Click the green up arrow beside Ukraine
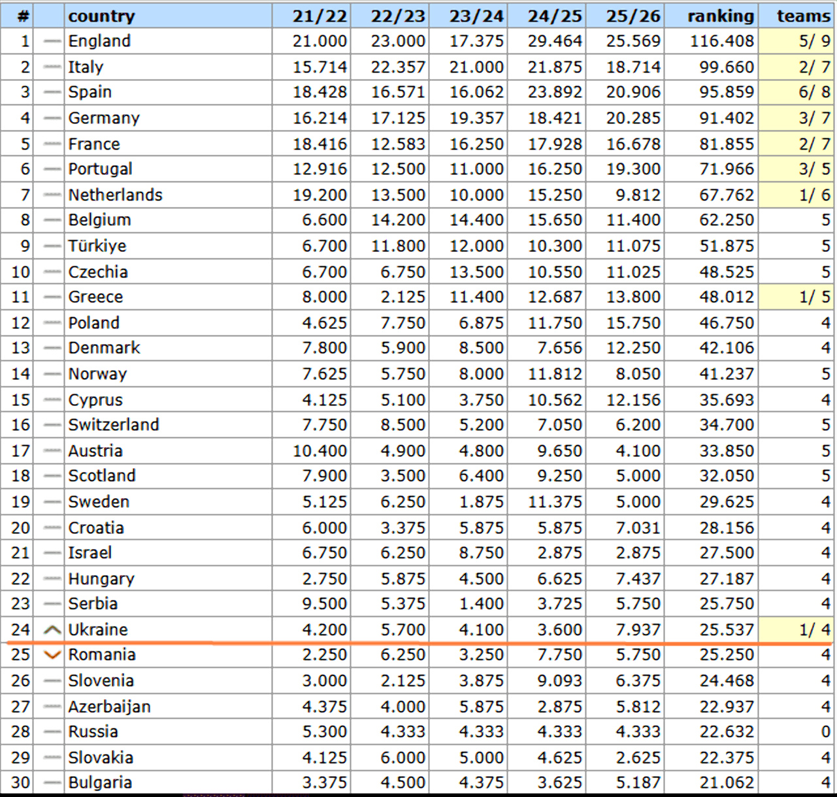This screenshot has height=797, width=837. point(52,630)
